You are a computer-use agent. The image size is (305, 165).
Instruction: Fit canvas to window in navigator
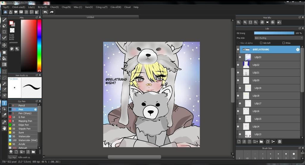click(250, 22)
